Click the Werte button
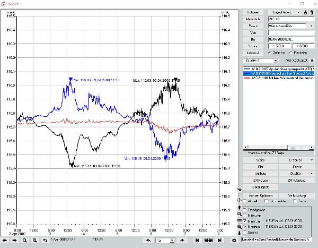318x248 pixels. tap(260, 160)
